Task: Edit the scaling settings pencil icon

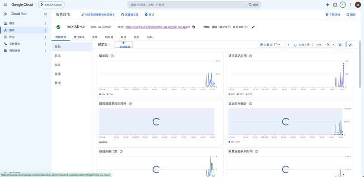Action: (253, 27)
